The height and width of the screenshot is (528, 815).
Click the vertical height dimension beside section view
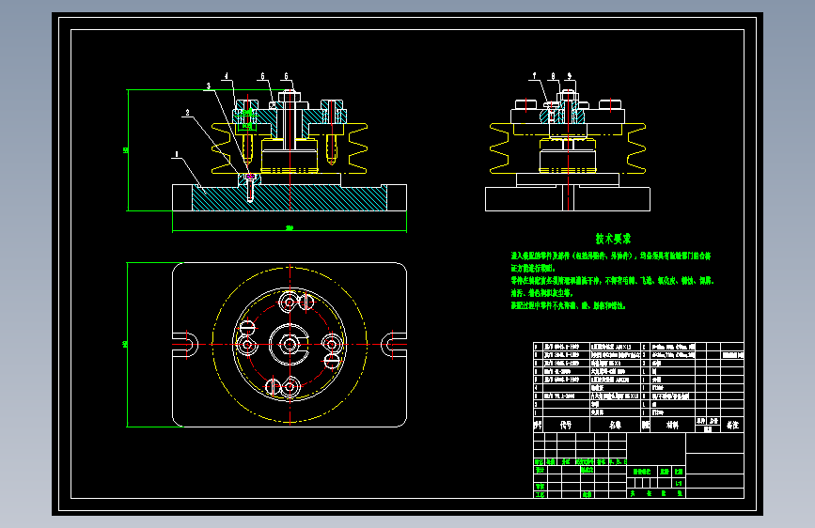pos(126,150)
